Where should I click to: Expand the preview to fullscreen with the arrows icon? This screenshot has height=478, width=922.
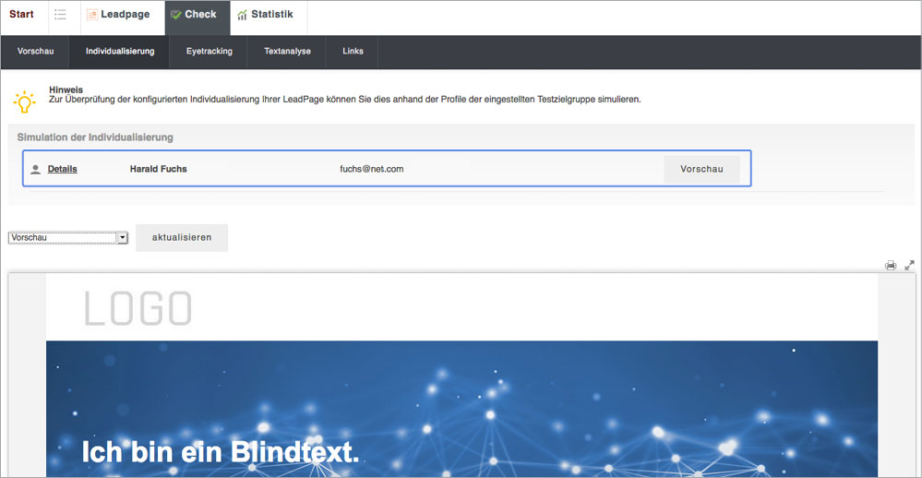pos(909,266)
